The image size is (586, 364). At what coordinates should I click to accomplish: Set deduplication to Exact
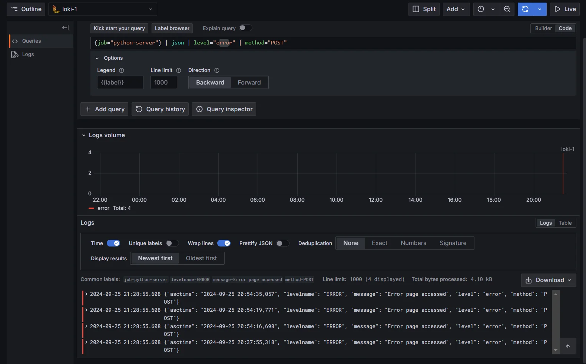(380, 243)
